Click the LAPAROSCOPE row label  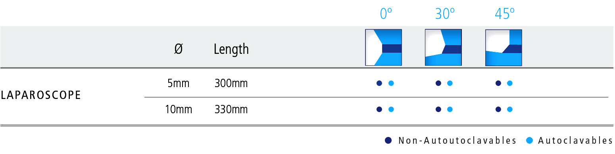(41, 95)
